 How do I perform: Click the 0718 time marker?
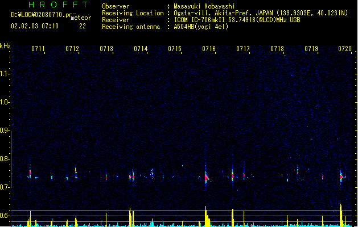(x=277, y=49)
